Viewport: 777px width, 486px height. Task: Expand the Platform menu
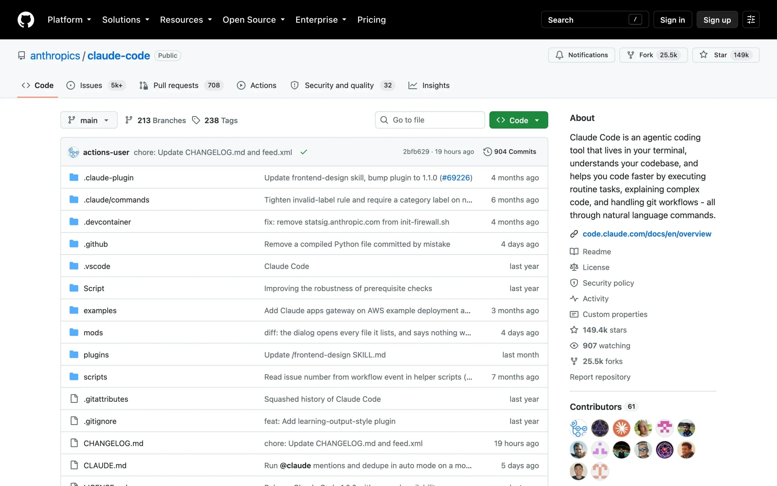[69, 20]
